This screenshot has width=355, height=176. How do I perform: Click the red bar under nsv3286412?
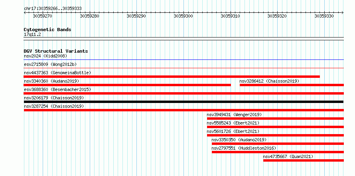[292, 85]
